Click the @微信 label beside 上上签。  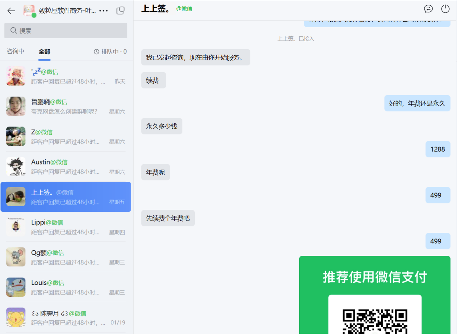pyautogui.click(x=184, y=9)
